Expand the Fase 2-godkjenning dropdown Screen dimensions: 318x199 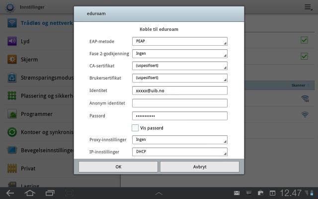179,53
